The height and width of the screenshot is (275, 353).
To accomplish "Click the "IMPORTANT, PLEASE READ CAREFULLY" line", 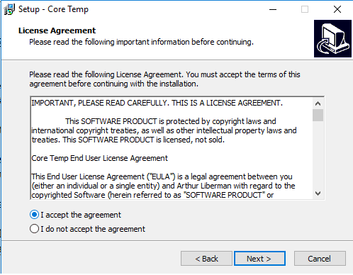I will (157, 103).
